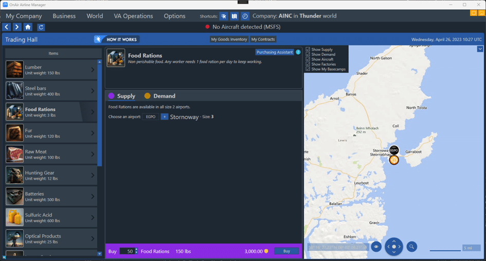
Task: Toggle the Show Supply checkbox
Action: pos(308,49)
